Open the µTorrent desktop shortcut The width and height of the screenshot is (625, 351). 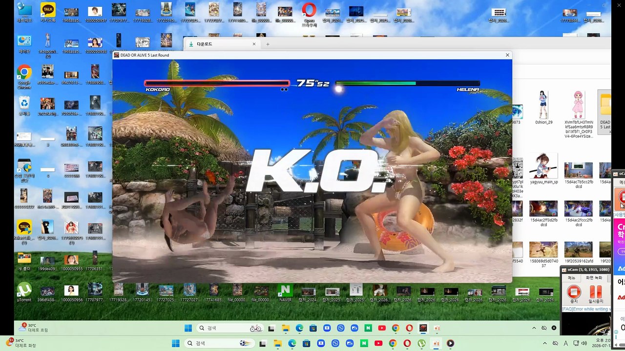pyautogui.click(x=24, y=292)
